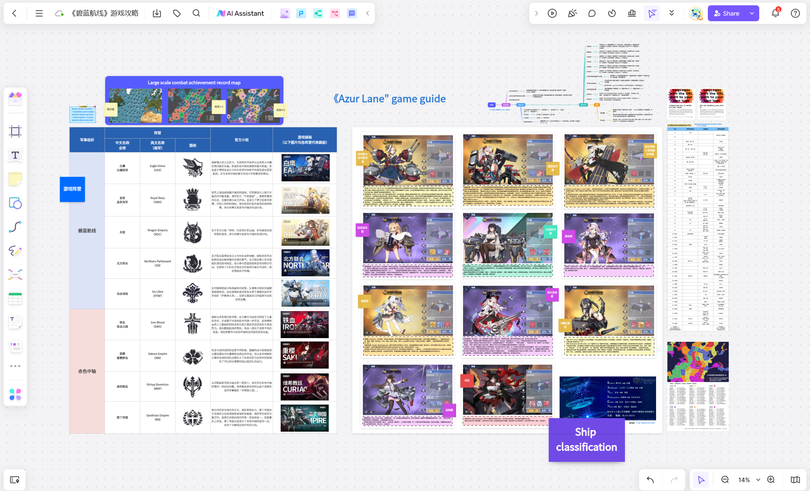Start presentation with the play icon
The width and height of the screenshot is (810, 491).
coord(552,13)
